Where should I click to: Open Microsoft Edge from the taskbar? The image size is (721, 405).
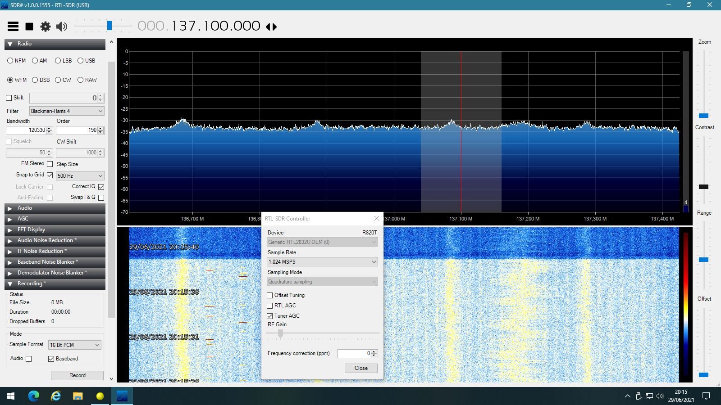tap(34, 396)
